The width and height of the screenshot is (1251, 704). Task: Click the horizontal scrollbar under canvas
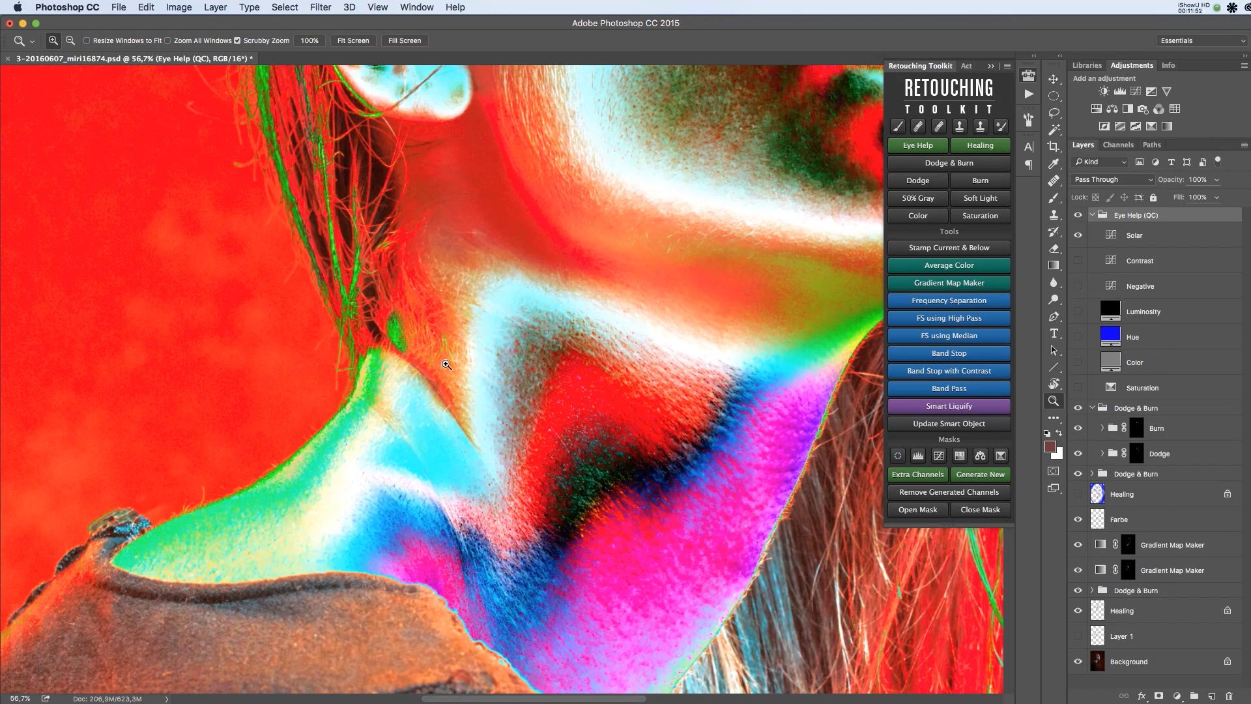pyautogui.click(x=534, y=699)
